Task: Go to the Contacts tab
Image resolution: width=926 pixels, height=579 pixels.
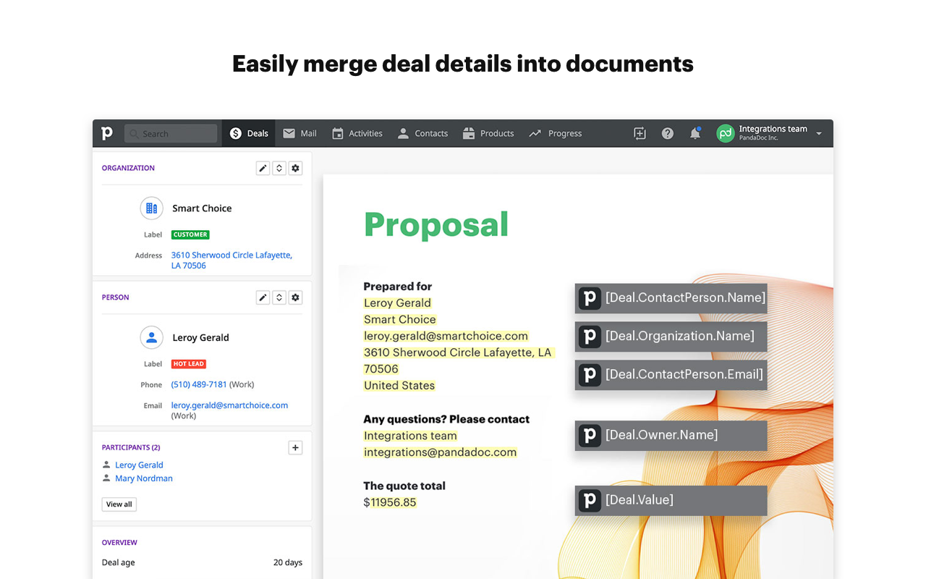Action: point(422,133)
